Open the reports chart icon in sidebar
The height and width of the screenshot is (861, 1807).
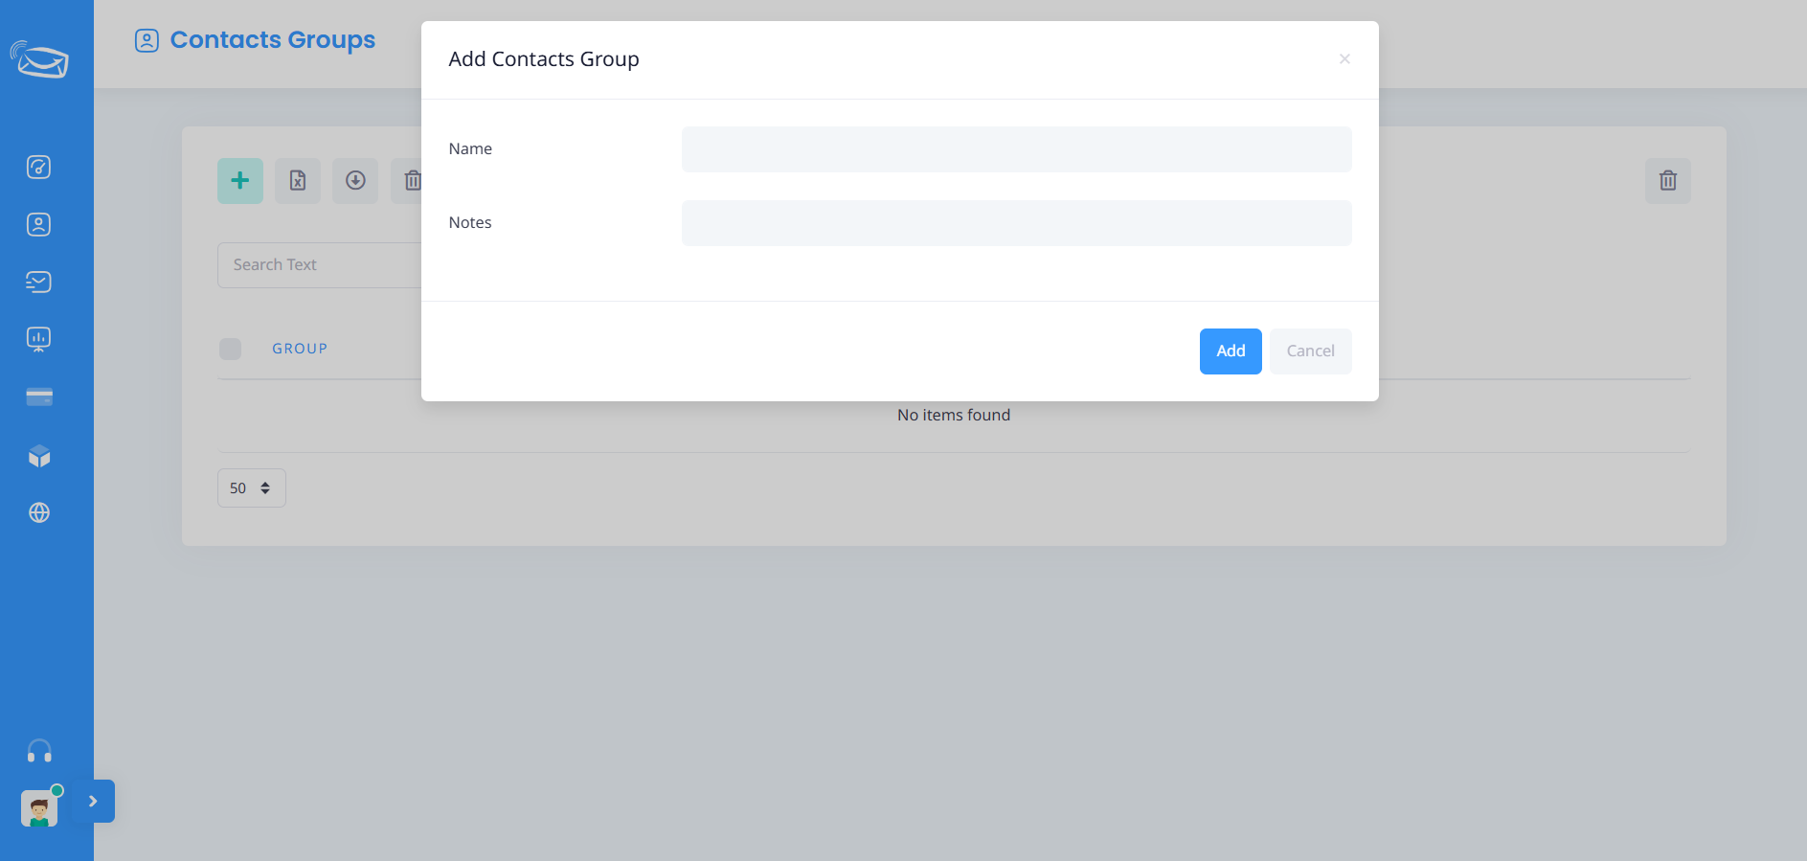pos(38,339)
